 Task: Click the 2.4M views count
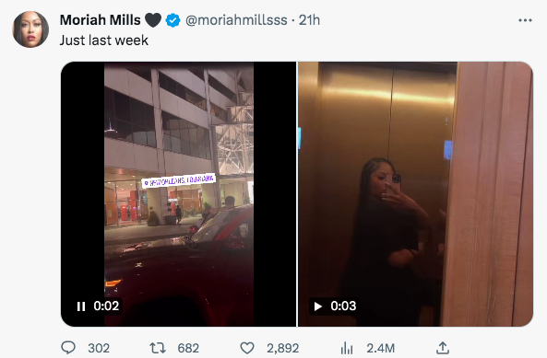tap(381, 348)
